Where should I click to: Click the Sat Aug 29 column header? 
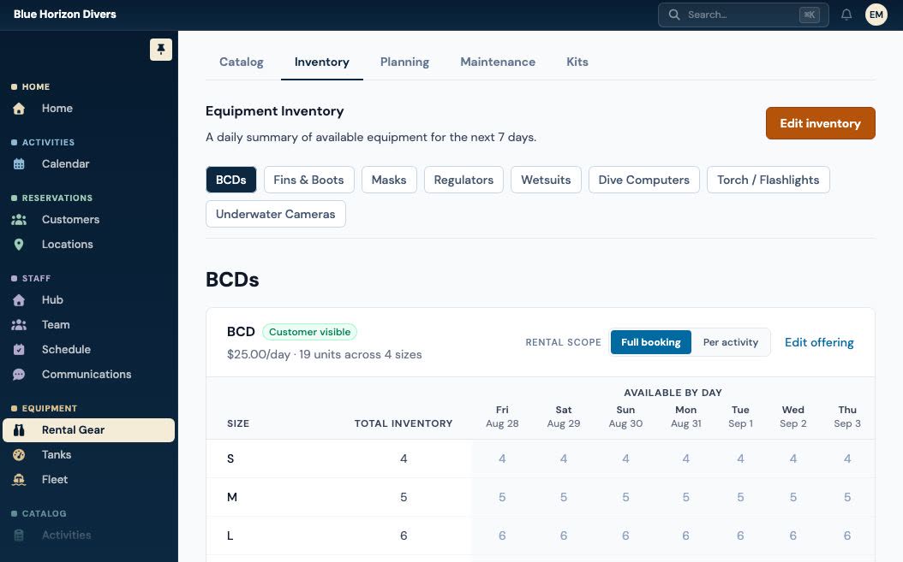pos(563,417)
